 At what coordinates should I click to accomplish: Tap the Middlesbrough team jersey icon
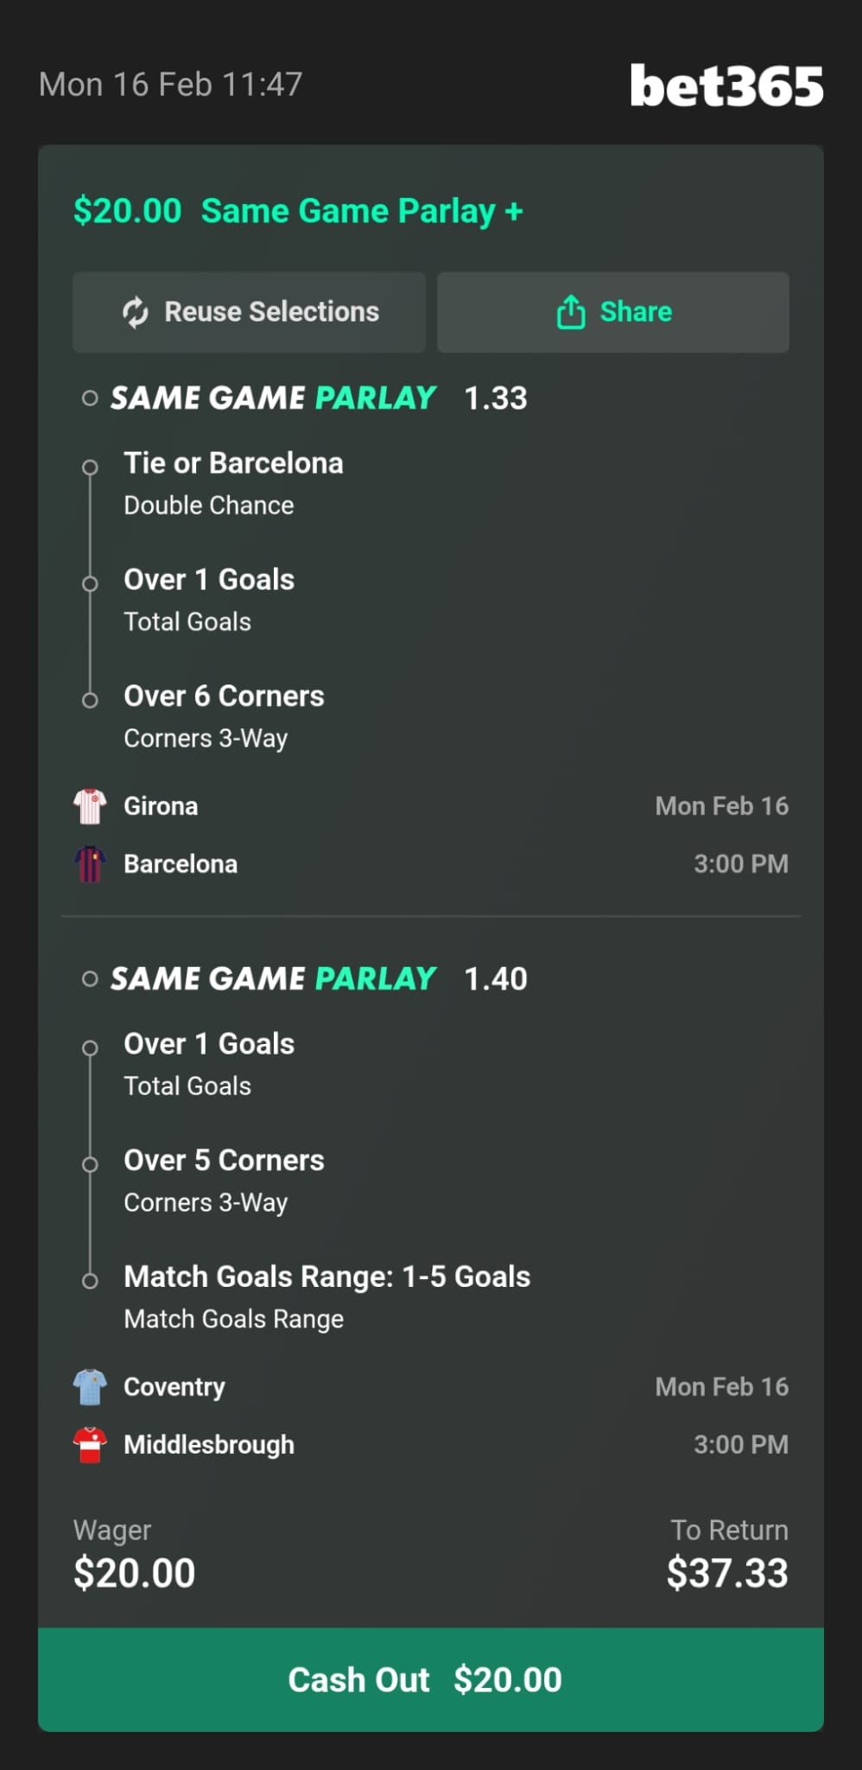click(90, 1445)
